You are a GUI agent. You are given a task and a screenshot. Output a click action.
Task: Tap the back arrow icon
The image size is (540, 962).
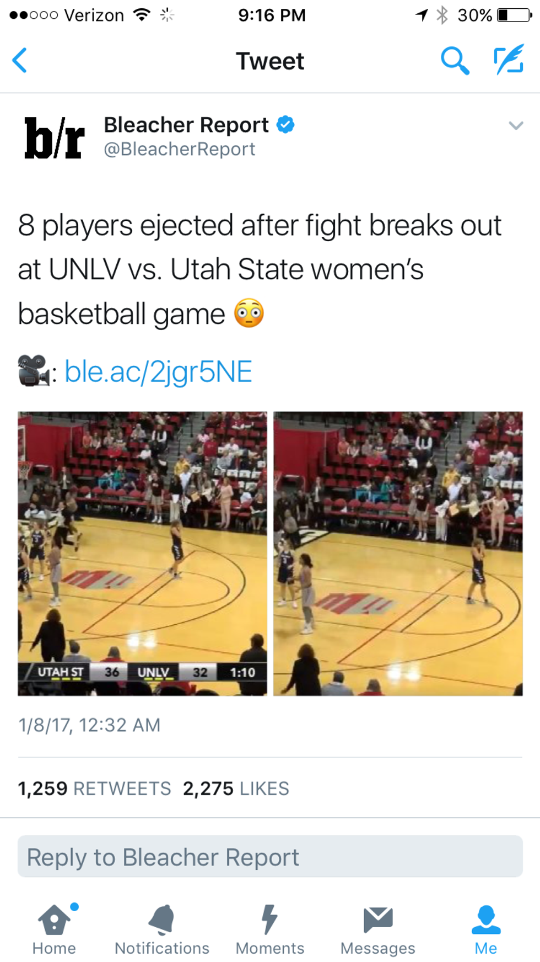click(20, 61)
